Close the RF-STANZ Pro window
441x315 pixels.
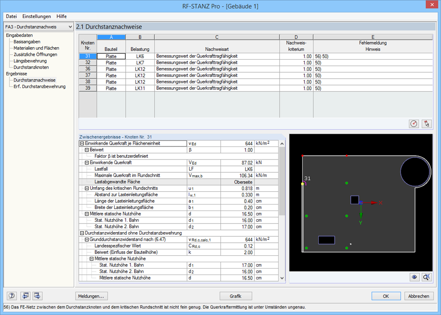pyautogui.click(x=432, y=5)
